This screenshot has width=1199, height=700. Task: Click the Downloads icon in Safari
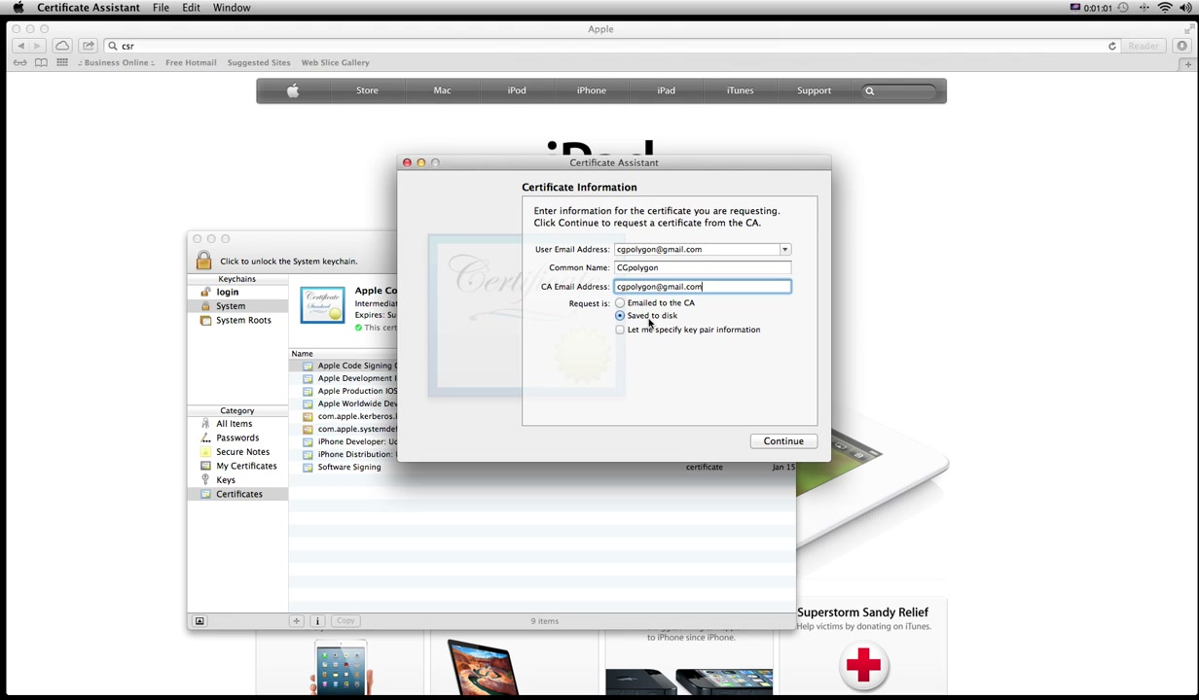click(1181, 46)
